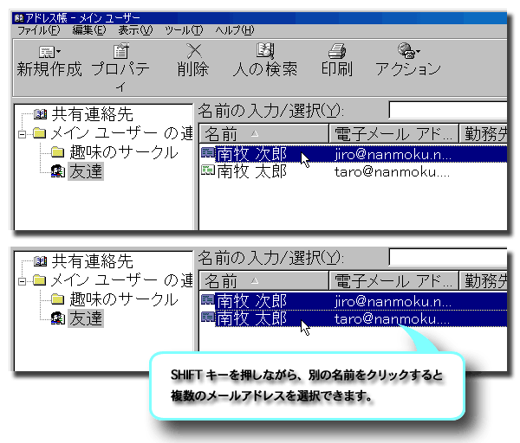This screenshot has width=520, height=443.
Task: Click 南牧 次郎 contact card icon, upper list
Action: [x=208, y=153]
